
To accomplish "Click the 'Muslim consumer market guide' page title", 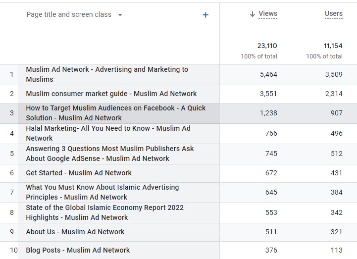I will point(111,94).
